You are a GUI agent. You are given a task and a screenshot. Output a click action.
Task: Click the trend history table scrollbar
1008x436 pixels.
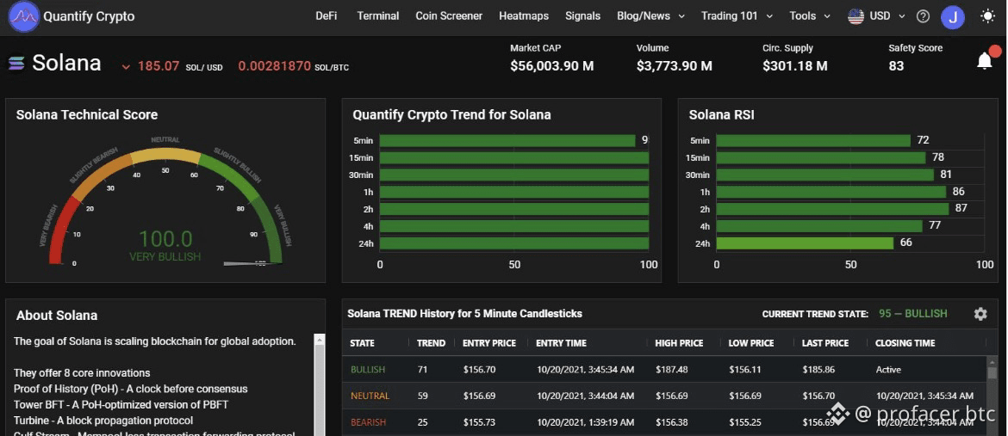pyautogui.click(x=993, y=396)
